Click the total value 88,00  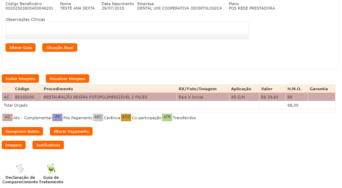tap(293, 105)
